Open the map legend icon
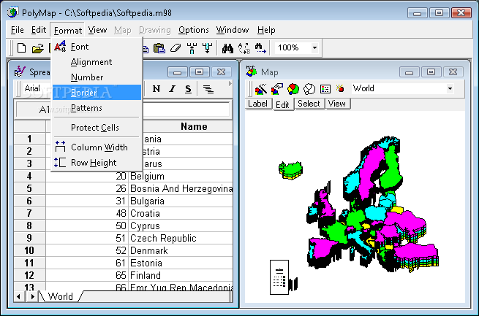Viewport: 479px width, 316px height. pos(325,89)
